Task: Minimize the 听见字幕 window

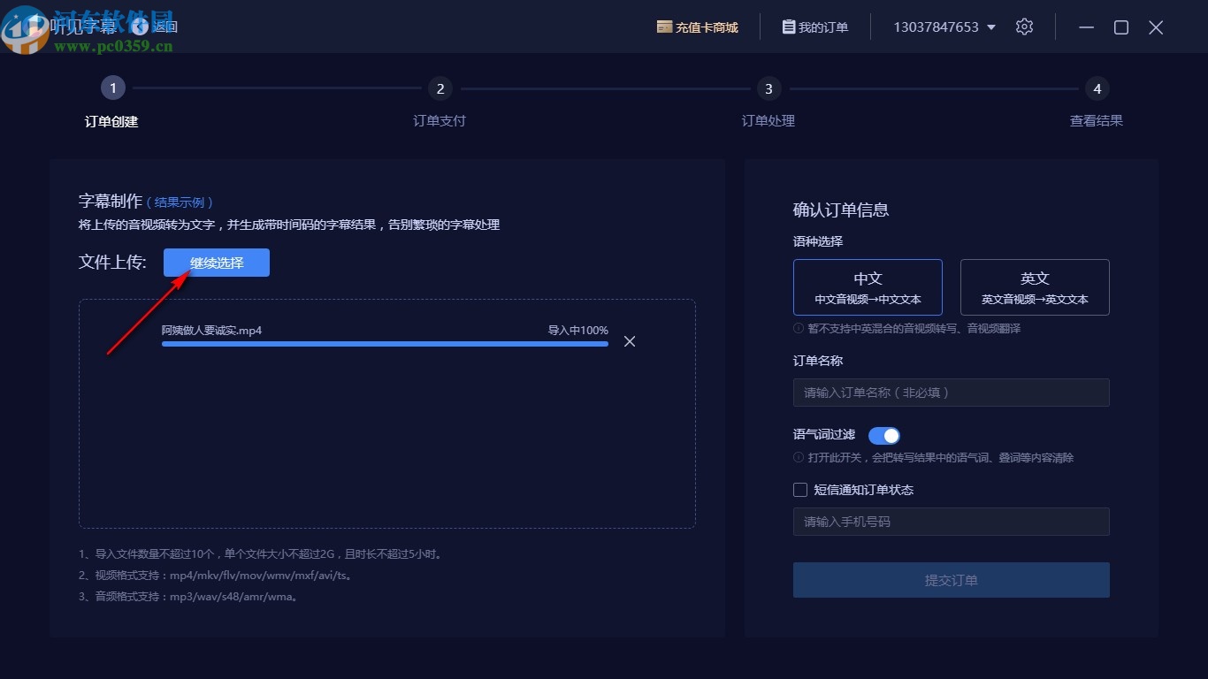Action: coord(1088,27)
